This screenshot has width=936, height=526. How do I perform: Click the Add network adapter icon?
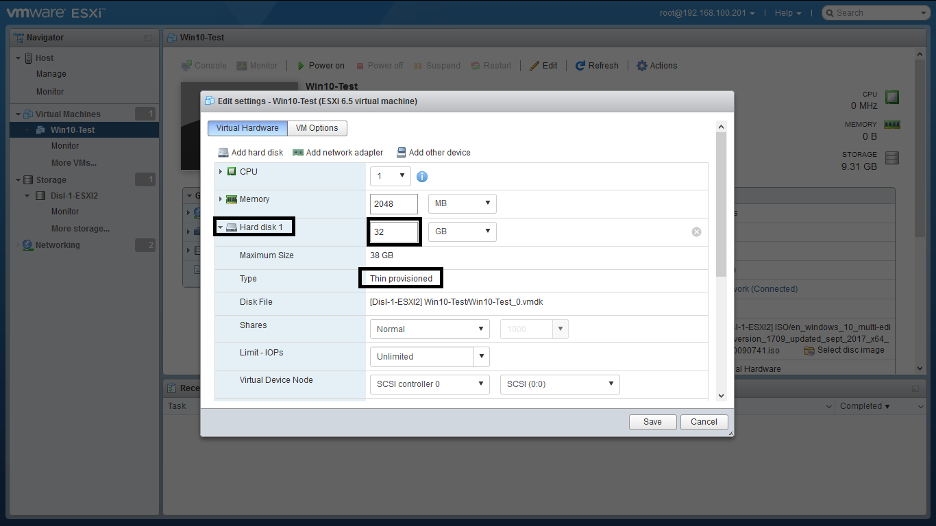(x=297, y=153)
